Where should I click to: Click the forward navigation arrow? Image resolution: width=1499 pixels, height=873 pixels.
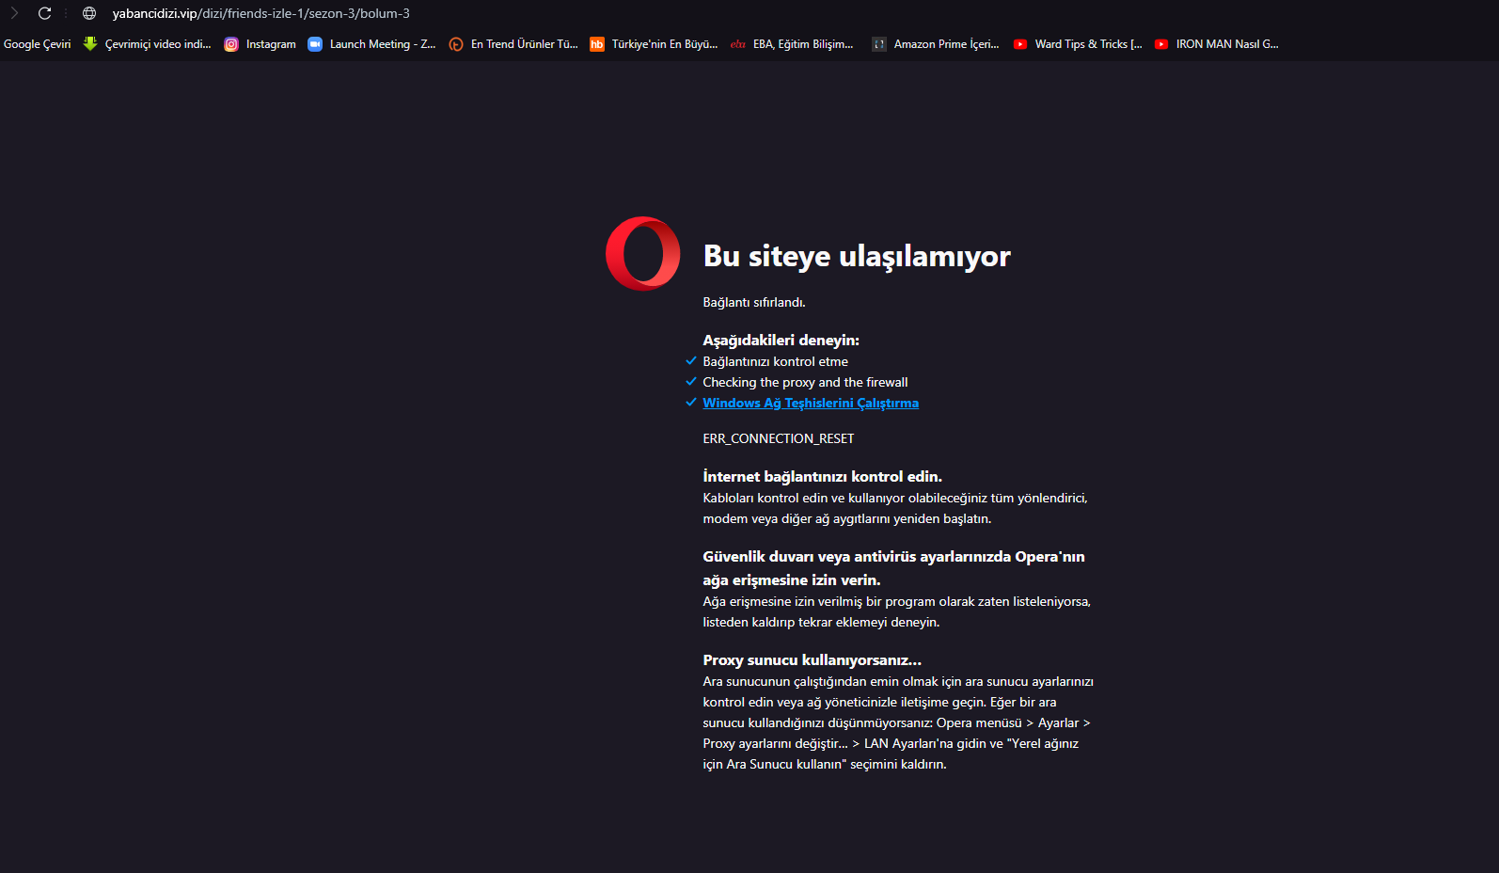click(x=14, y=13)
